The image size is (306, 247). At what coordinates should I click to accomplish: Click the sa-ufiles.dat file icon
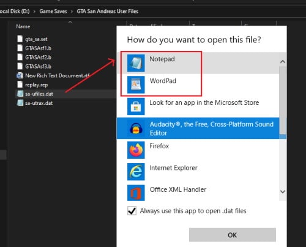(20, 94)
